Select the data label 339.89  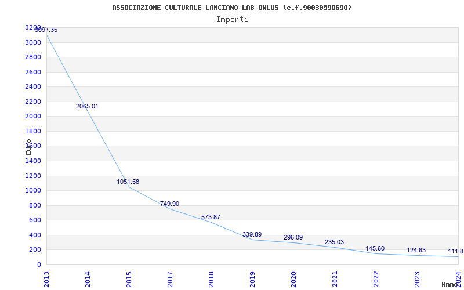[252, 235]
